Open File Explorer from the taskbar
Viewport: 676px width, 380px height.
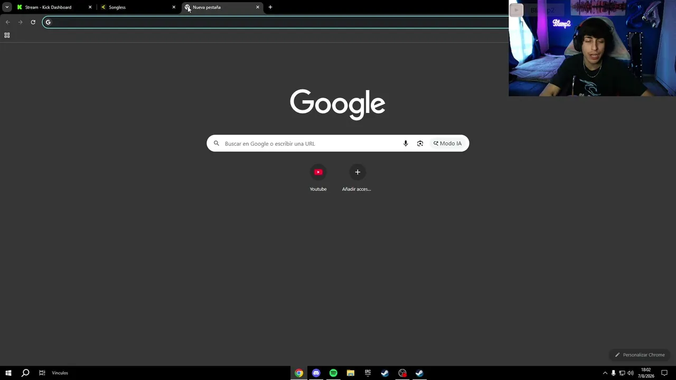coord(350,373)
